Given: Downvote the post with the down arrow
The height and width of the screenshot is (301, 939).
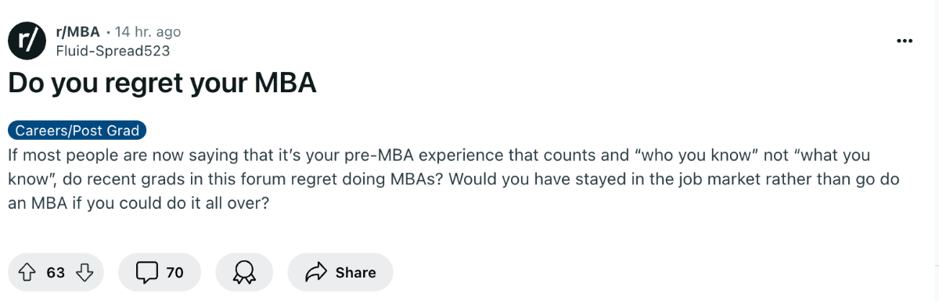Looking at the screenshot, I should coord(85,272).
